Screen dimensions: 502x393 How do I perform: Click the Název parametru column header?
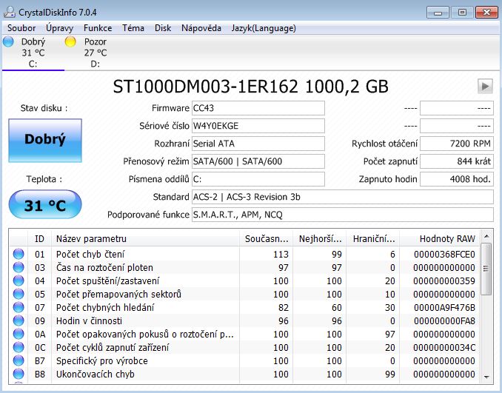91,238
